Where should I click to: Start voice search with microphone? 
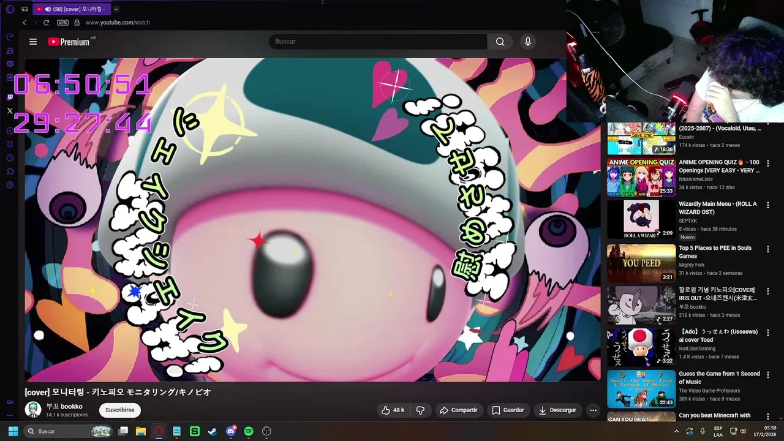(x=528, y=42)
